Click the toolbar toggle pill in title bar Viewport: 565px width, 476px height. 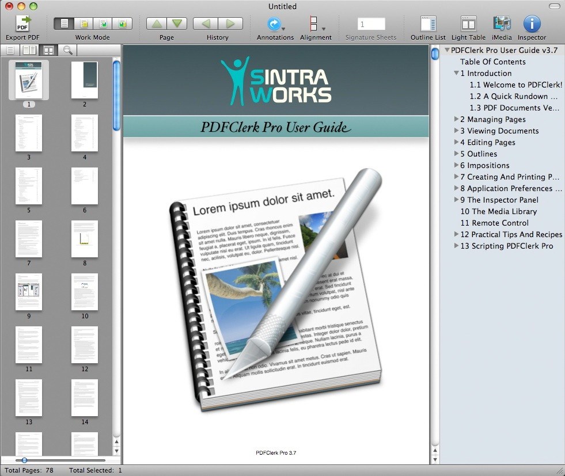tap(554, 6)
